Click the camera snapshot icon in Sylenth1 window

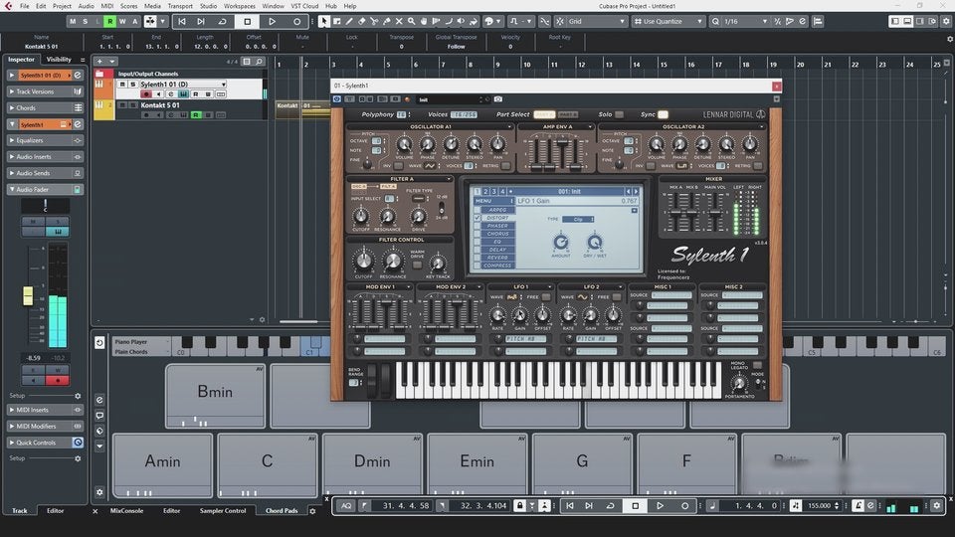[x=498, y=99]
